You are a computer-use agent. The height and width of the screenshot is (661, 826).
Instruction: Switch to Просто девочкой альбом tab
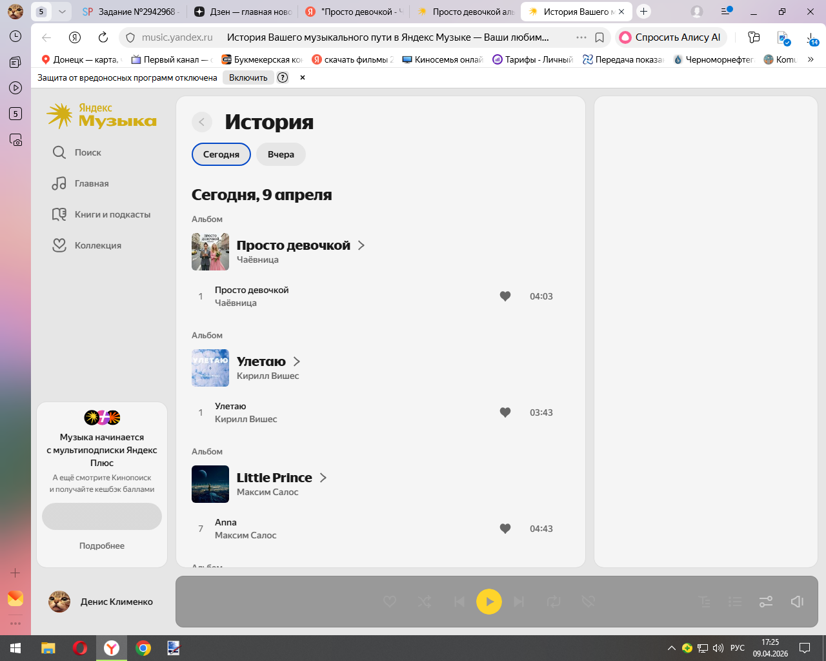pyautogui.click(x=465, y=12)
